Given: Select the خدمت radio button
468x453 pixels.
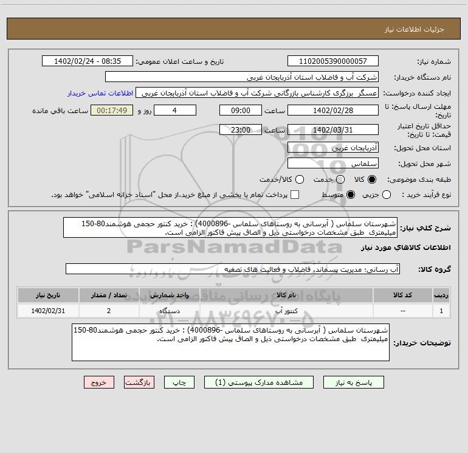Looking at the screenshot, I should tap(340, 179).
